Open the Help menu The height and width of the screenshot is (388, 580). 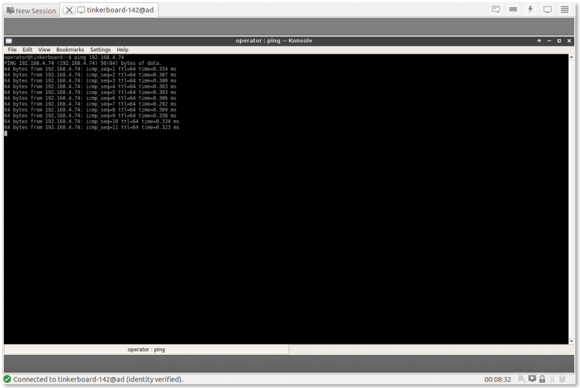pyautogui.click(x=122, y=50)
